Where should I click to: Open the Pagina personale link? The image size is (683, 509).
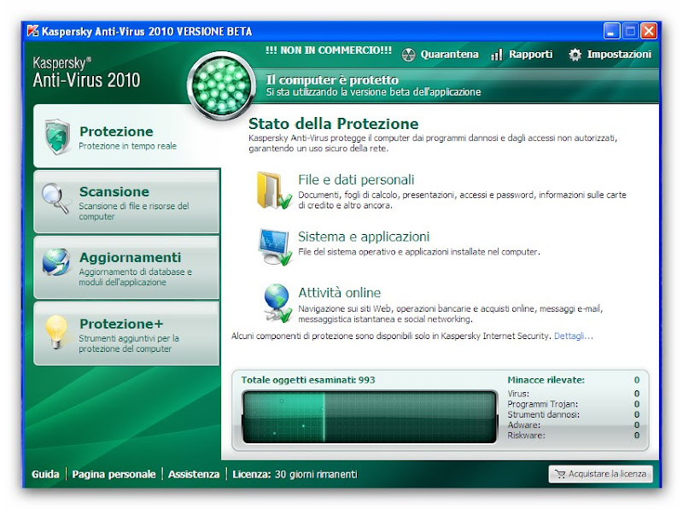tap(114, 474)
